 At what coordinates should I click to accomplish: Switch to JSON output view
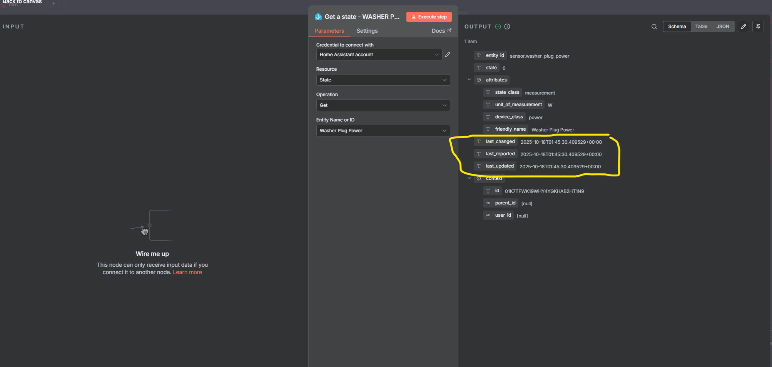pyautogui.click(x=723, y=27)
